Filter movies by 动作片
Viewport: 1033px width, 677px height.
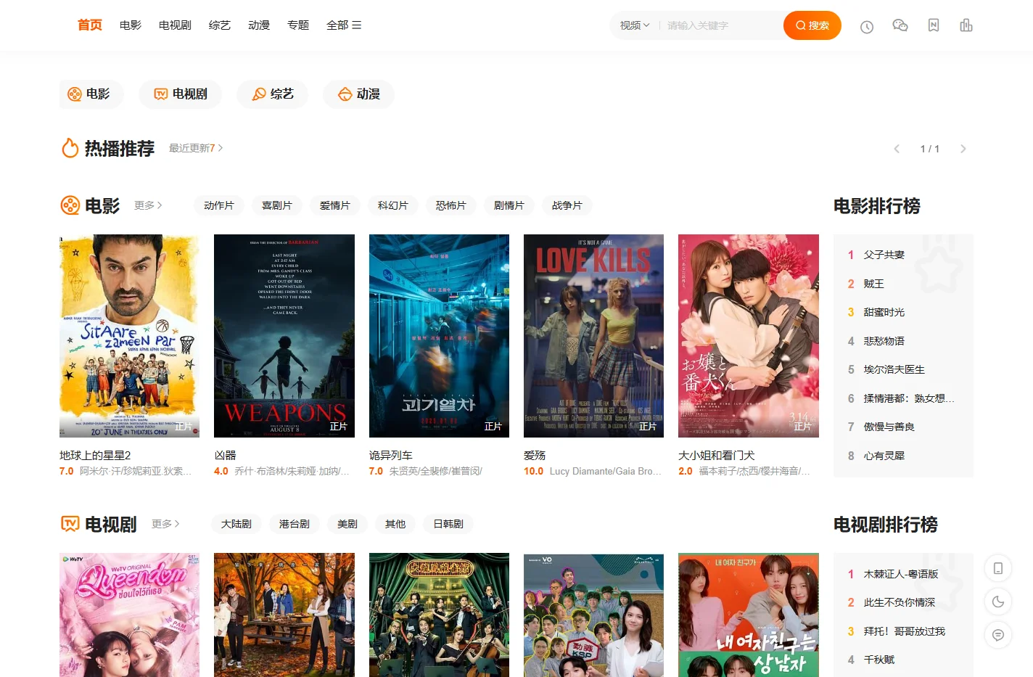click(x=219, y=205)
